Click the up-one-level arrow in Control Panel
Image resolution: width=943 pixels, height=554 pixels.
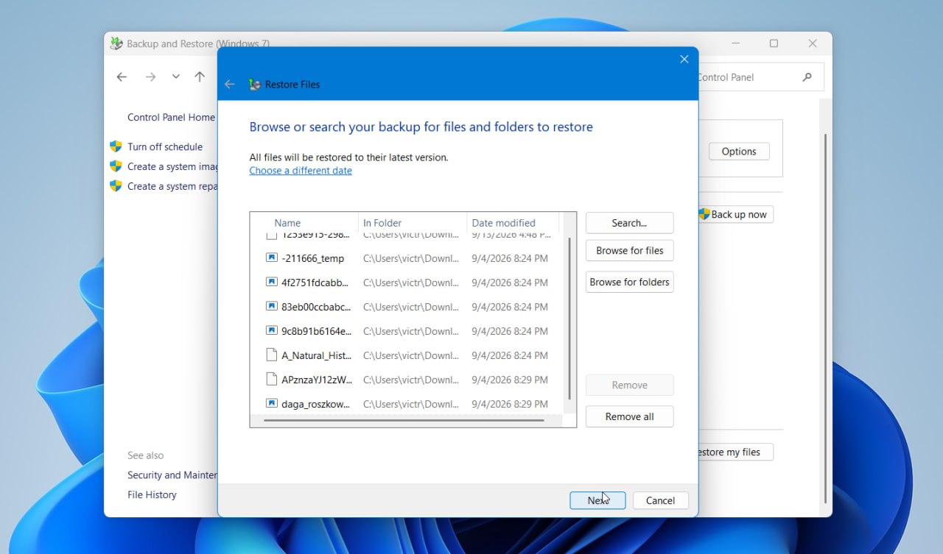coord(200,77)
